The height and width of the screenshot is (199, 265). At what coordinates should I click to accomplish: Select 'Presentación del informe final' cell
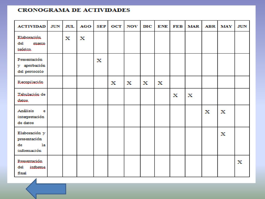pyautogui.click(x=31, y=166)
